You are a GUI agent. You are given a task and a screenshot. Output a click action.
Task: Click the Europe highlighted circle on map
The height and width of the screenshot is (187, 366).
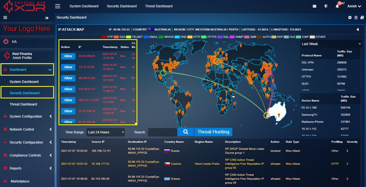point(217,61)
